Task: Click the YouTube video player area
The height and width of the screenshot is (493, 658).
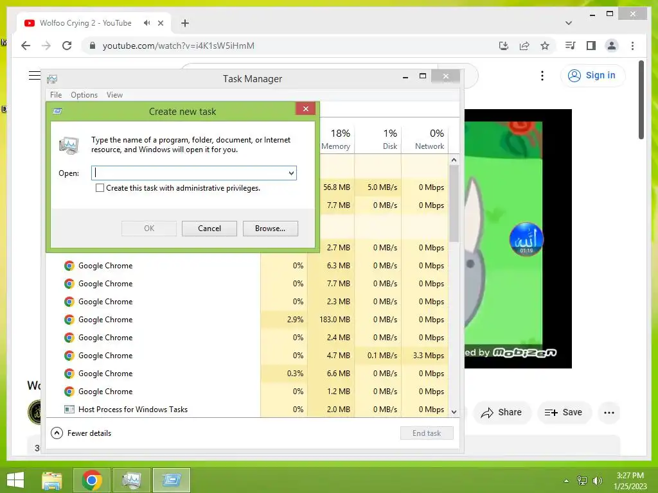Action: (x=518, y=239)
